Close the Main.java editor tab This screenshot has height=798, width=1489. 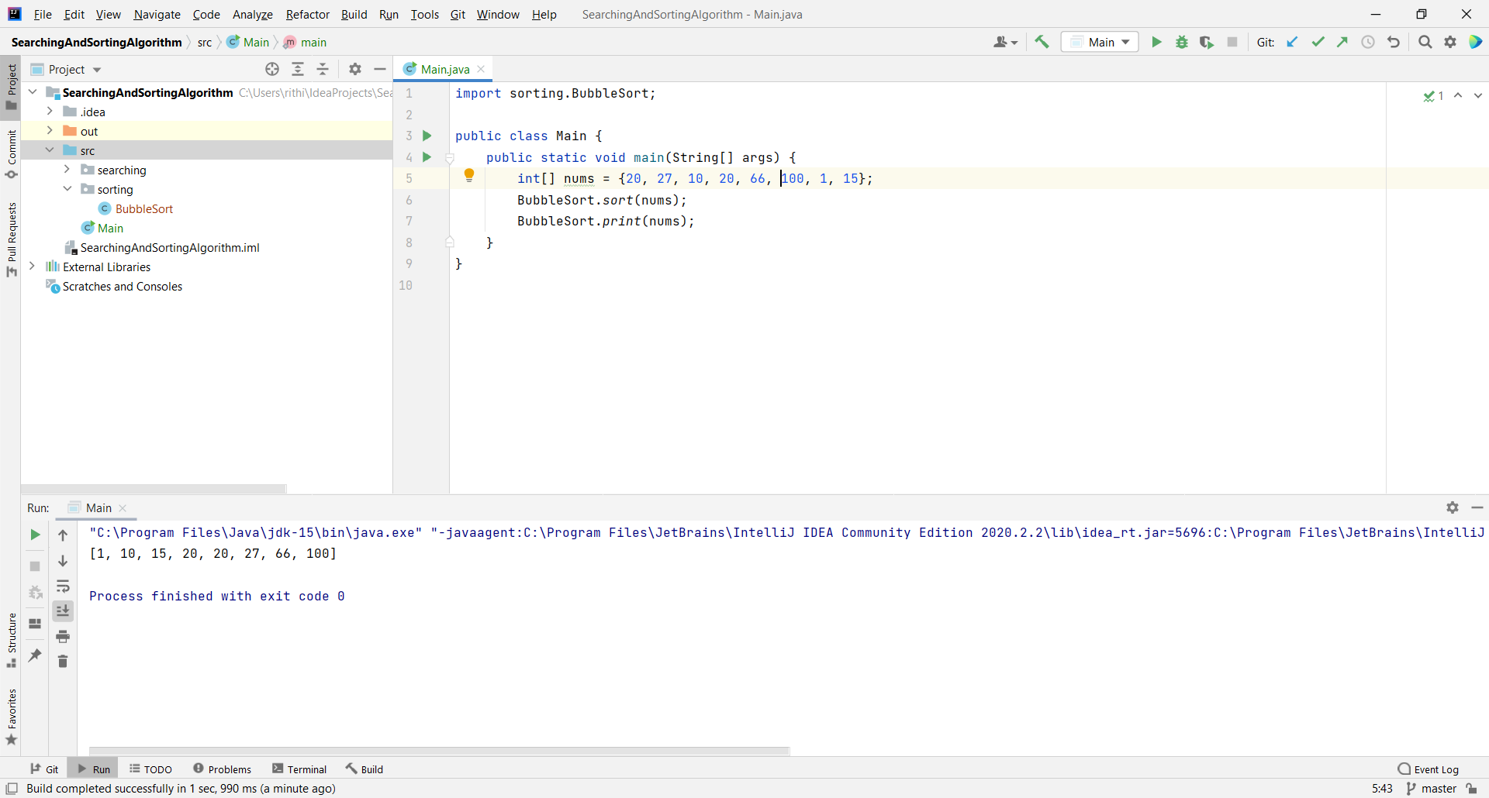point(481,69)
